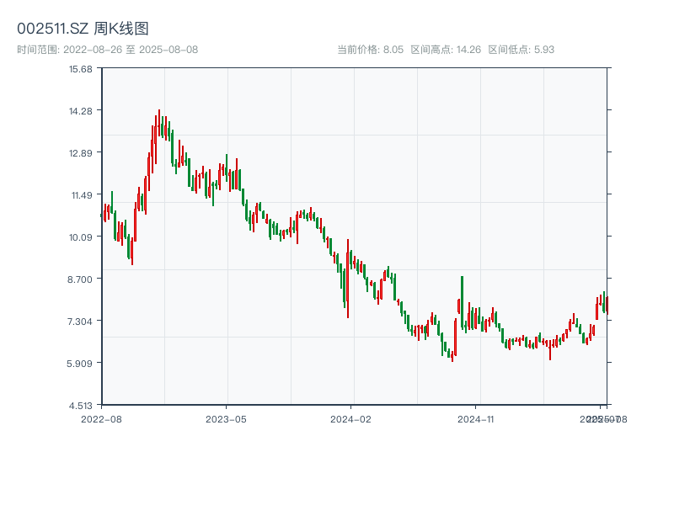Click the 10.09 y-axis price label

(82, 237)
